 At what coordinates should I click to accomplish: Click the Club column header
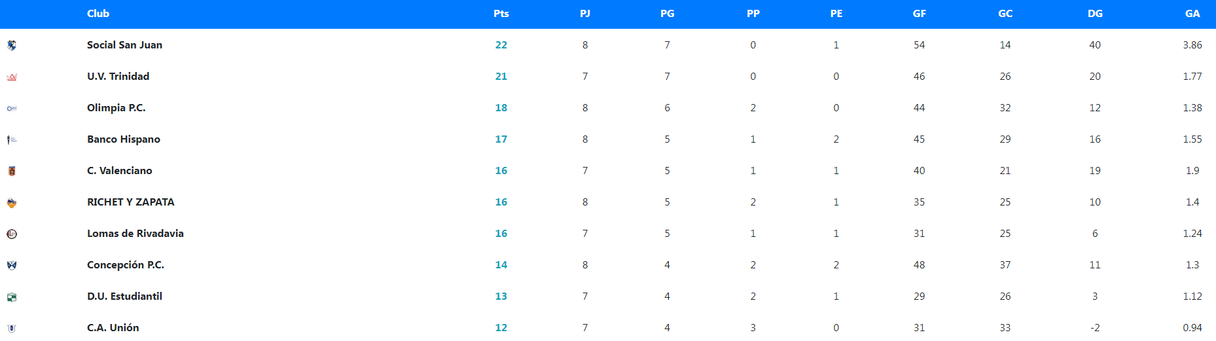[98, 14]
